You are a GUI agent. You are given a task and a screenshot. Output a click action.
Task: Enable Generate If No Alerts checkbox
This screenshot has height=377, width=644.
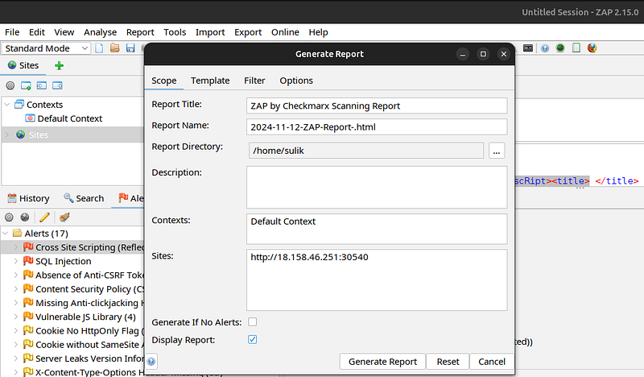252,322
